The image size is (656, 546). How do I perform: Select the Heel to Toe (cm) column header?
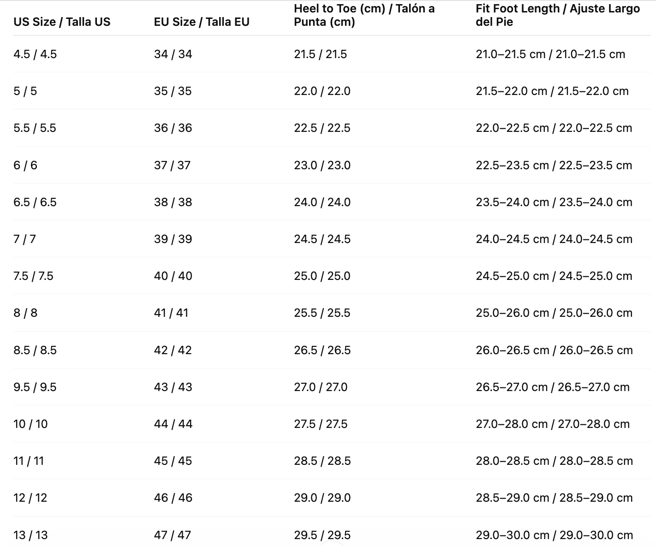364,15
